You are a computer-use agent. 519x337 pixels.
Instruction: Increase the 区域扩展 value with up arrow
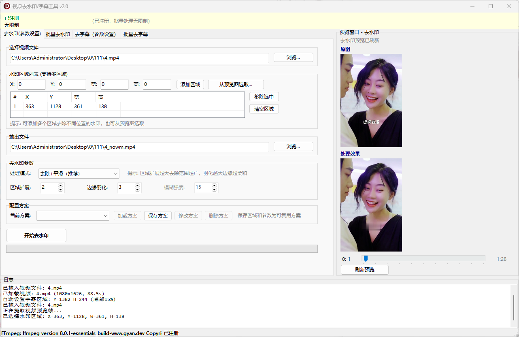click(61, 186)
